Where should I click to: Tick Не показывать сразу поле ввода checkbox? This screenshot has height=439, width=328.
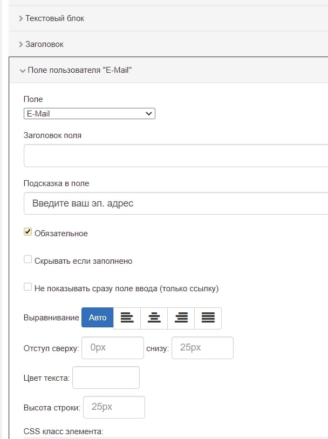tap(28, 287)
